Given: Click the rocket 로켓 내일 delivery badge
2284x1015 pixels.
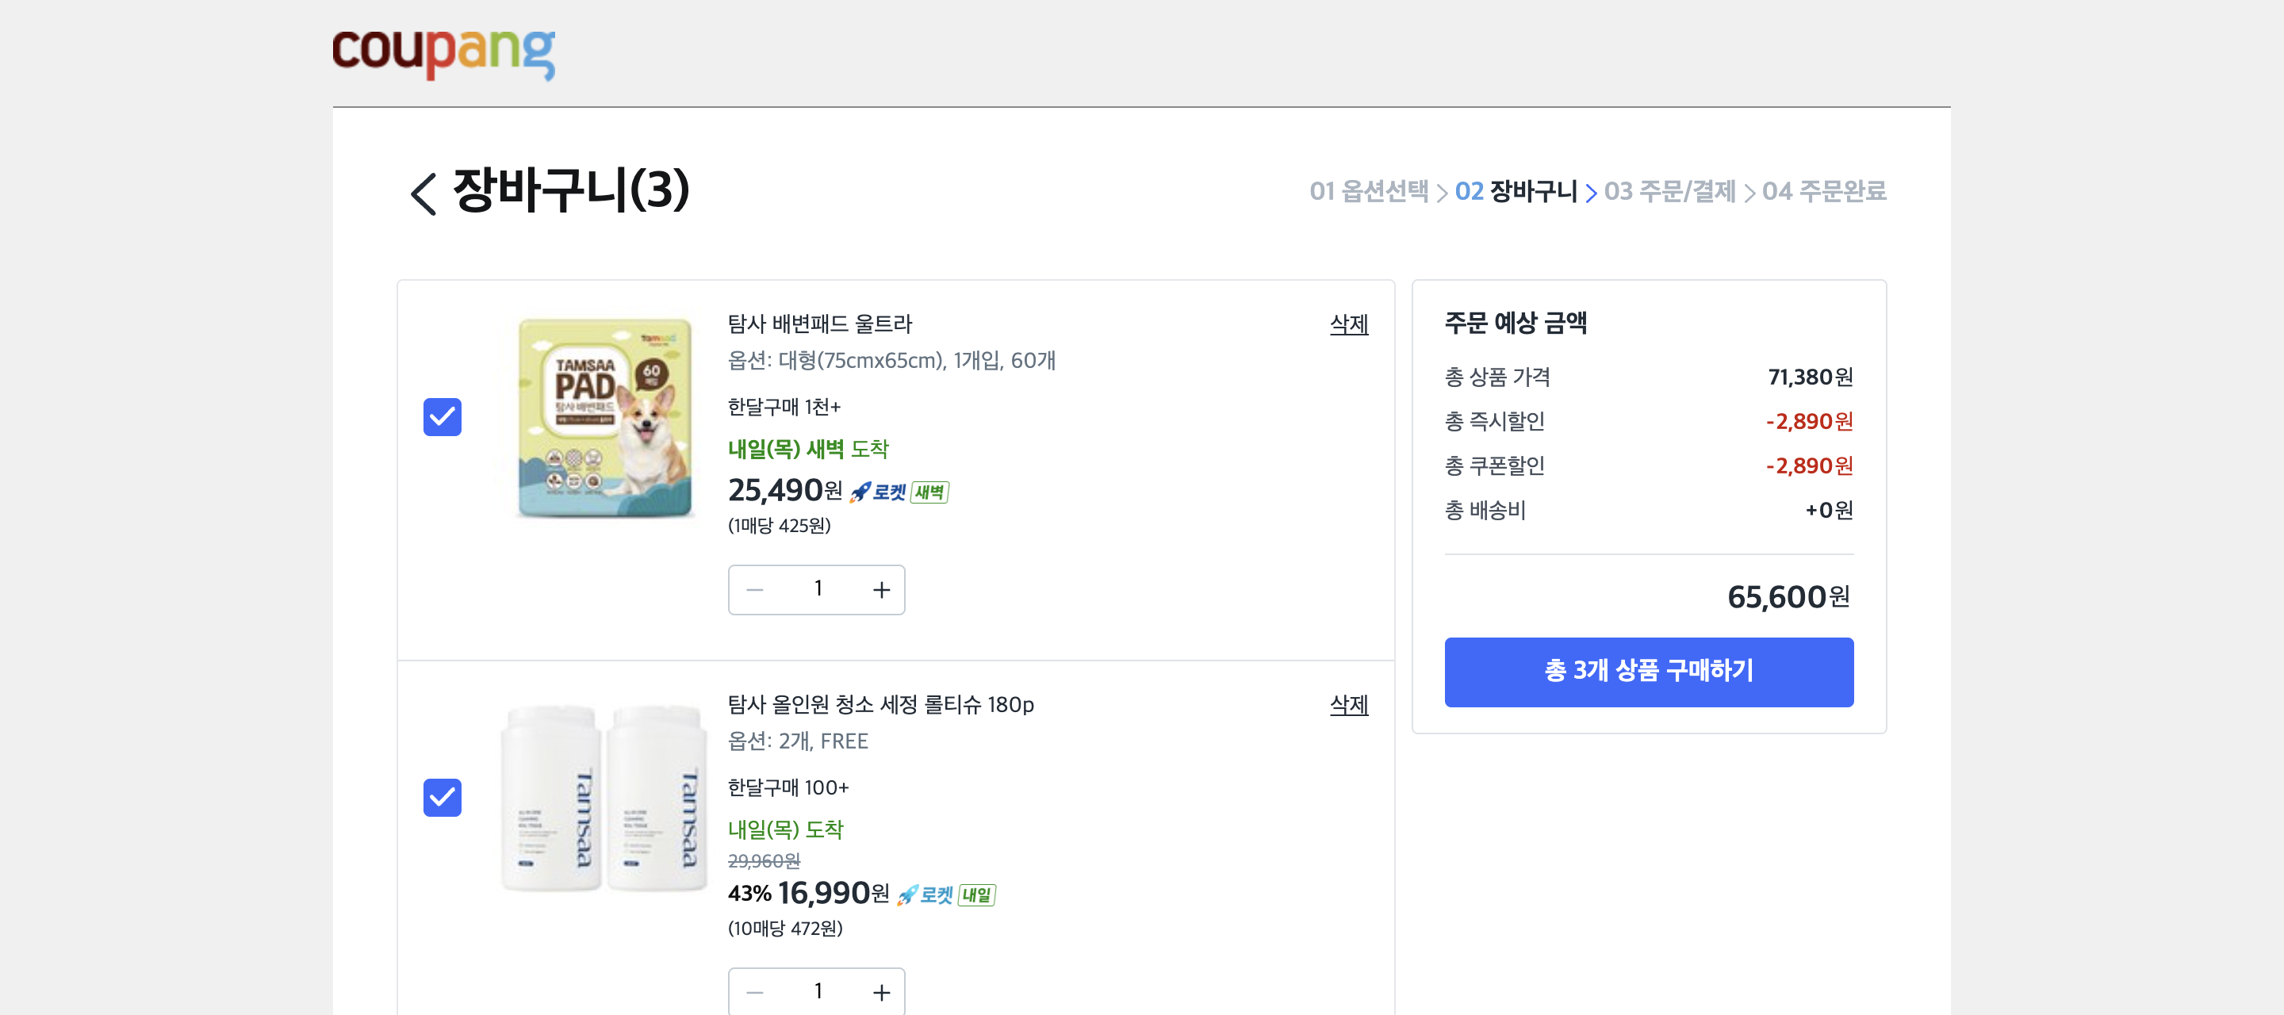Looking at the screenshot, I should [x=946, y=894].
